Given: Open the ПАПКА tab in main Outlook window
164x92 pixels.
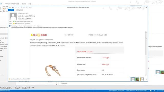Looking at the screenshot, I should (24, 4).
